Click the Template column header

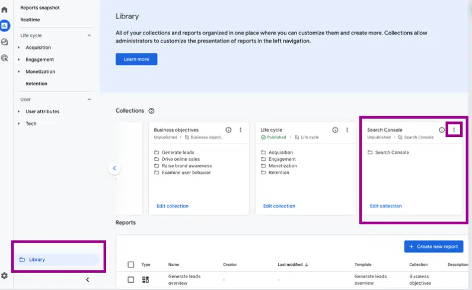click(x=363, y=264)
